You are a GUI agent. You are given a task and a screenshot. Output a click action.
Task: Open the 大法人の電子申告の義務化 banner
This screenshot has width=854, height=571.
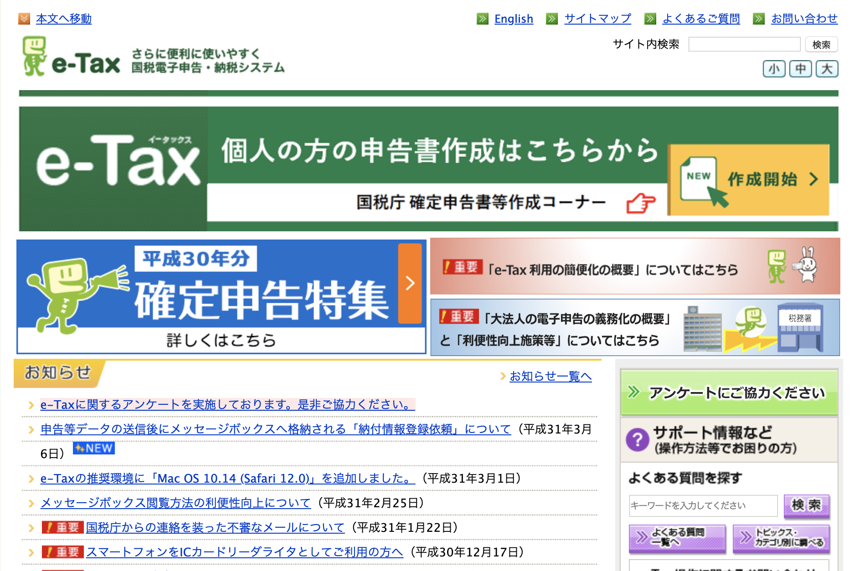(x=635, y=327)
